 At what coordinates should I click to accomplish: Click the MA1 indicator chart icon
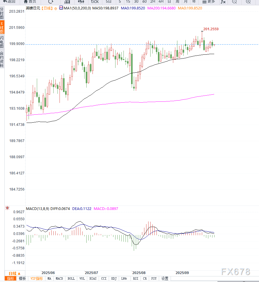point(61,8)
